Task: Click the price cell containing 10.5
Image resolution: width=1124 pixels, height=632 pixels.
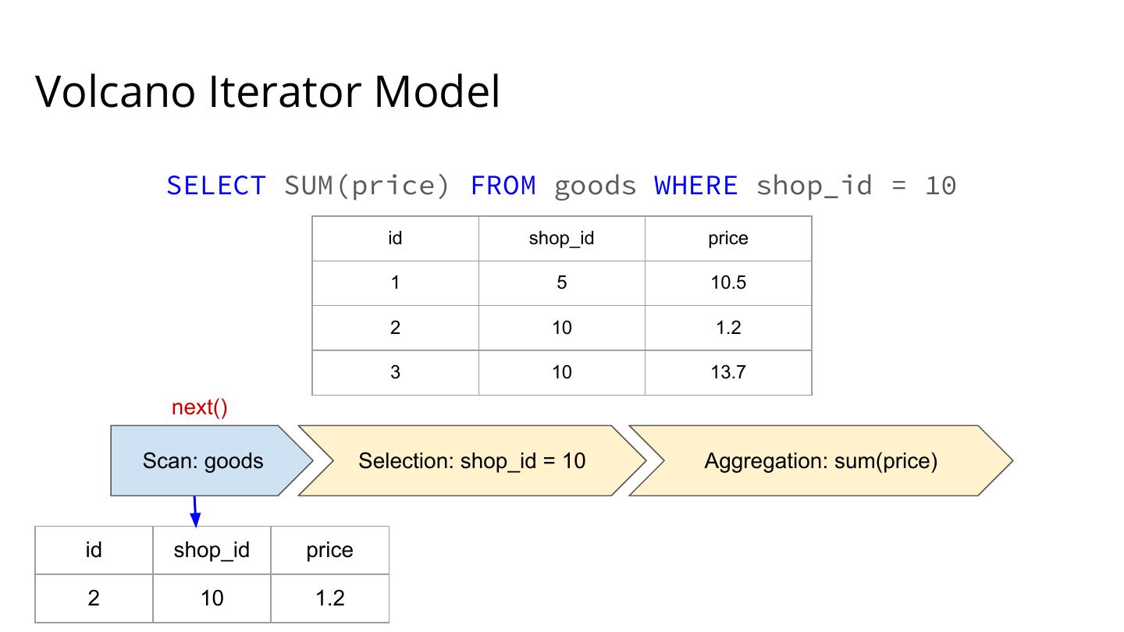Action: [727, 282]
